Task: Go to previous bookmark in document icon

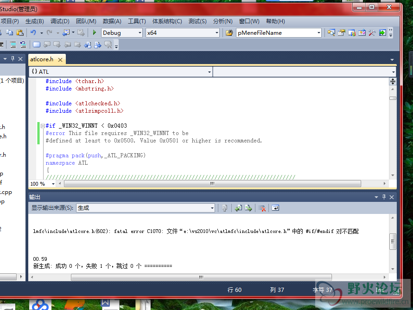Action: (x=88, y=45)
